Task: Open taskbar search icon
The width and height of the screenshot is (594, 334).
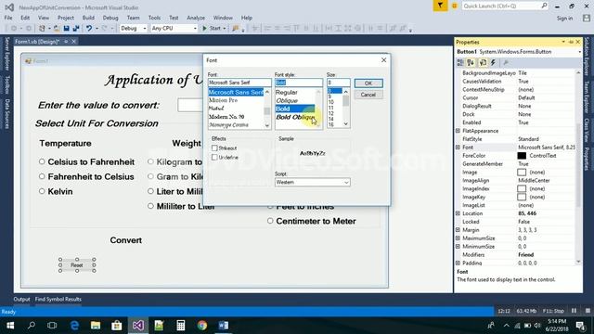Action: coord(32,326)
